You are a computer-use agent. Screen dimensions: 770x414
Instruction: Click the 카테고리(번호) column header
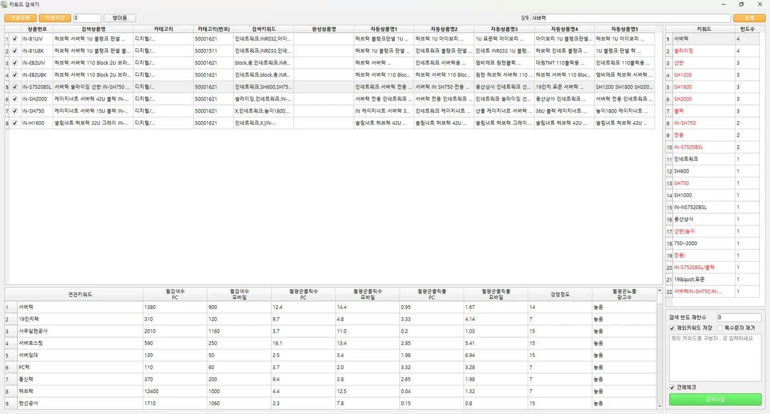pyautogui.click(x=214, y=29)
